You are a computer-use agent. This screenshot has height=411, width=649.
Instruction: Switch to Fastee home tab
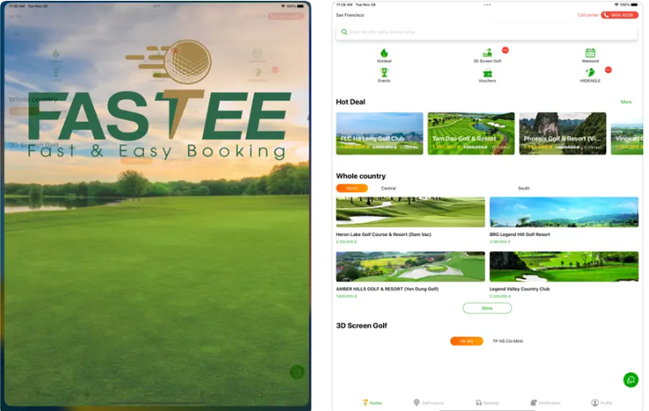(372, 403)
